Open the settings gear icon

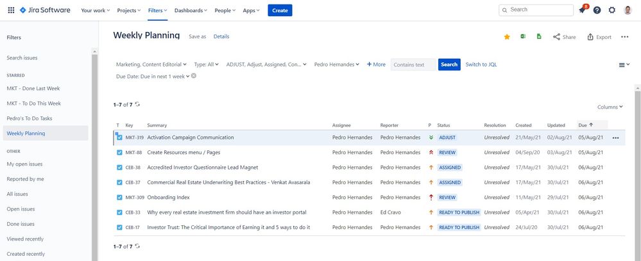coord(611,10)
